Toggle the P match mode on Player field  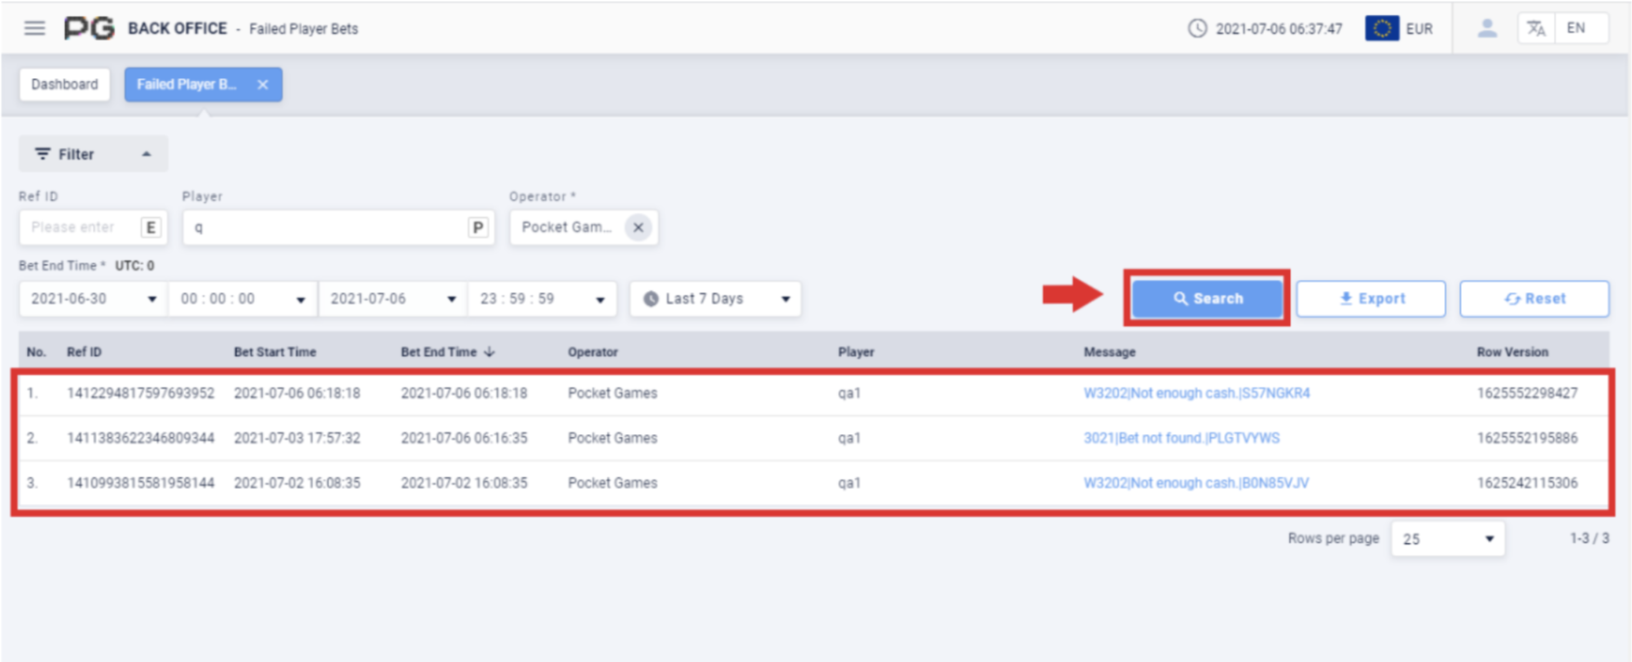(x=478, y=228)
